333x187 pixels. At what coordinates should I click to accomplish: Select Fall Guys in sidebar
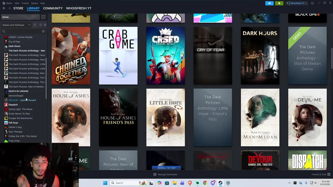pos(13,123)
